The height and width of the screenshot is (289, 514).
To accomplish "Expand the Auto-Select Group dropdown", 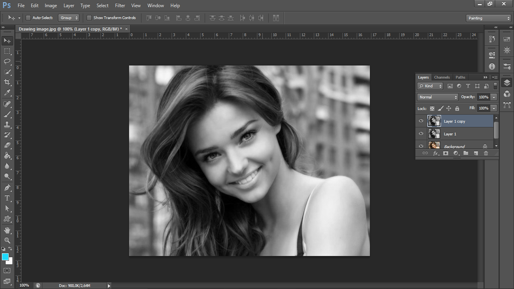I will (x=69, y=18).
